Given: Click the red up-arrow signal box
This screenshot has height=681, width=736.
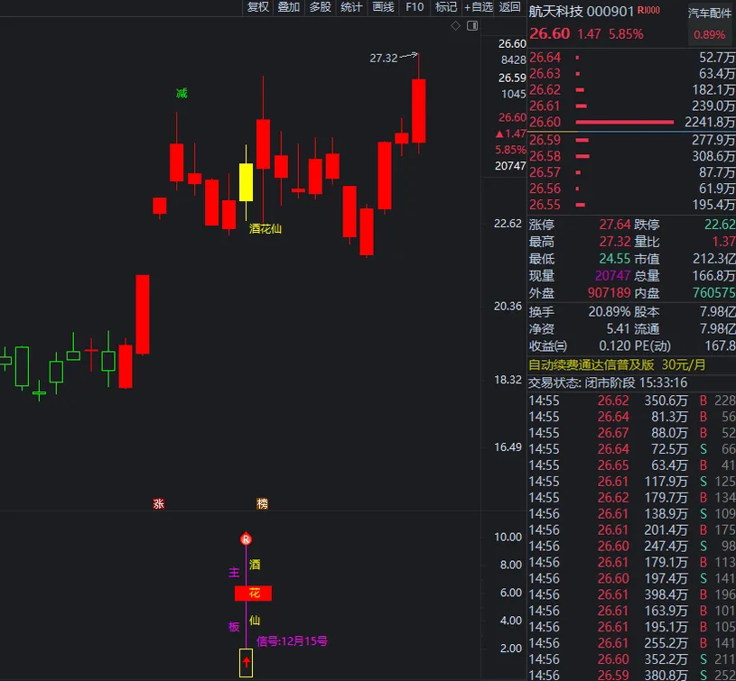Looking at the screenshot, I should 246,663.
